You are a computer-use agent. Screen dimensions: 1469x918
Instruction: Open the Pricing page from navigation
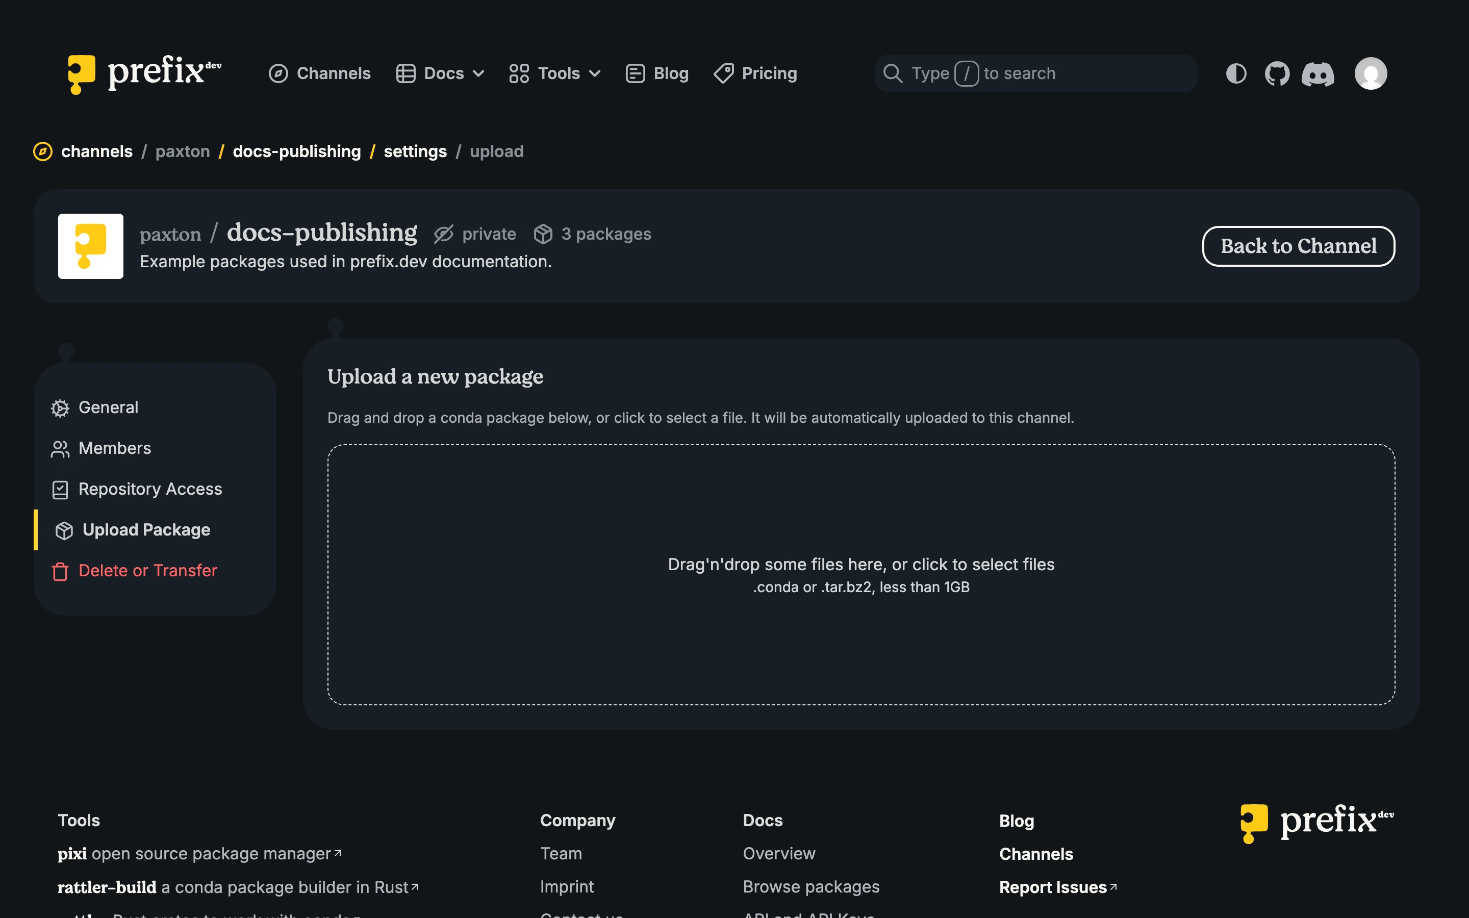755,73
